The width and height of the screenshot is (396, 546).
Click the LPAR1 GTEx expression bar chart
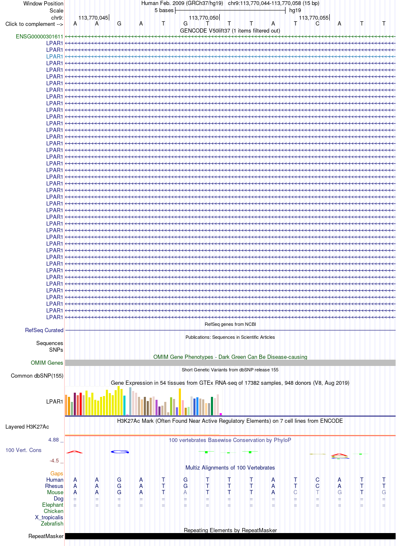(x=143, y=401)
